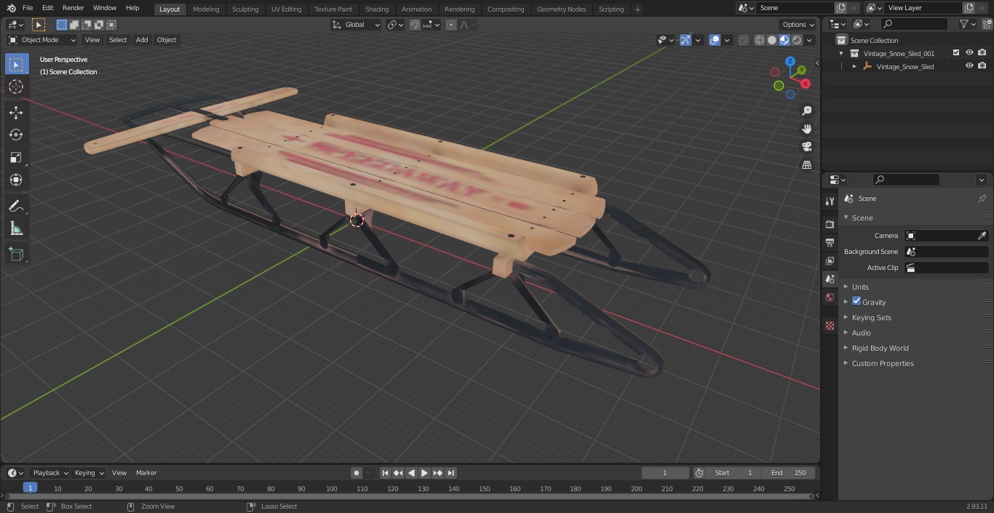Screen dimensions: 994x513
Task: Open the Texture properties tab
Action: click(830, 326)
